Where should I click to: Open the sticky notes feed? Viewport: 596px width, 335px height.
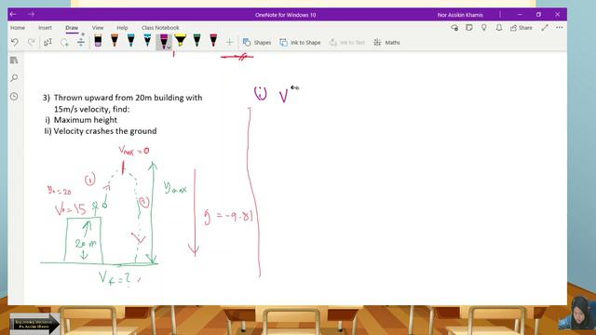coord(469,28)
